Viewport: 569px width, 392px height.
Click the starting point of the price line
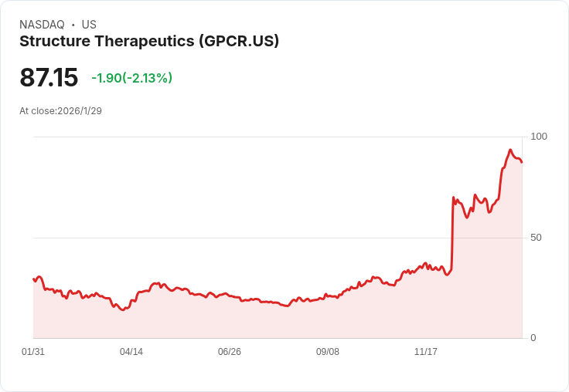coord(33,279)
